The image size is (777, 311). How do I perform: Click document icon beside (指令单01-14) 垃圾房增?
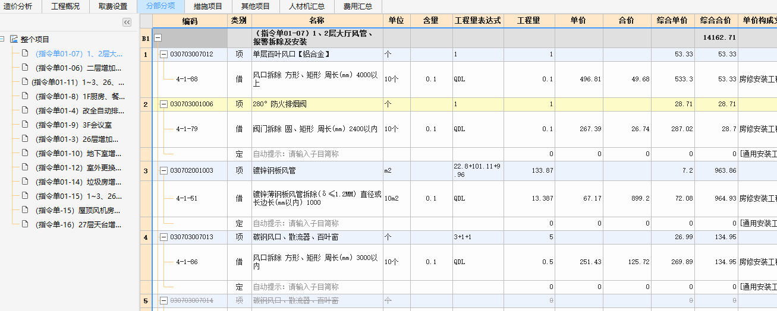click(25, 181)
